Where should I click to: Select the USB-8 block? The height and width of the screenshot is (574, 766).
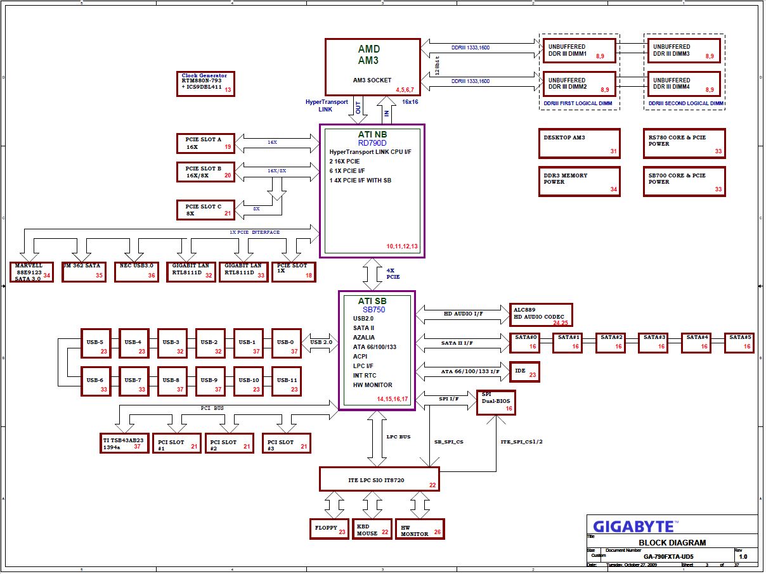pos(172,381)
